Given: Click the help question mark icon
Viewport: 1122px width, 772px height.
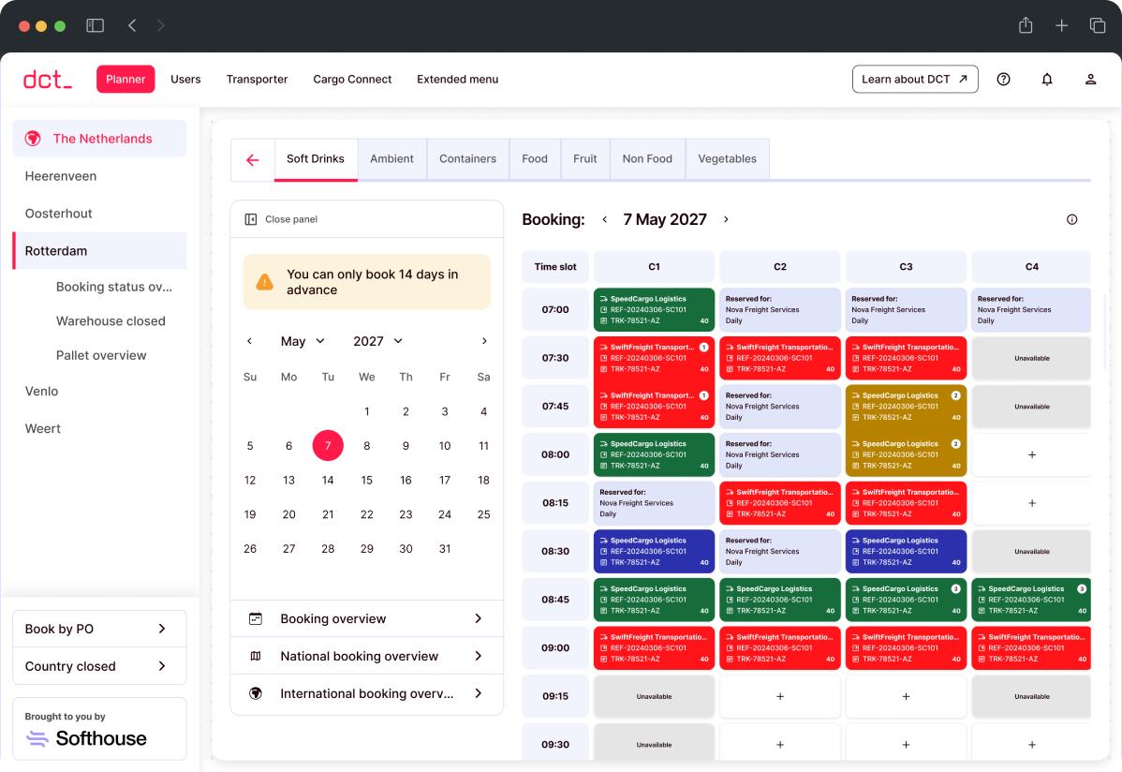Looking at the screenshot, I should (1003, 79).
